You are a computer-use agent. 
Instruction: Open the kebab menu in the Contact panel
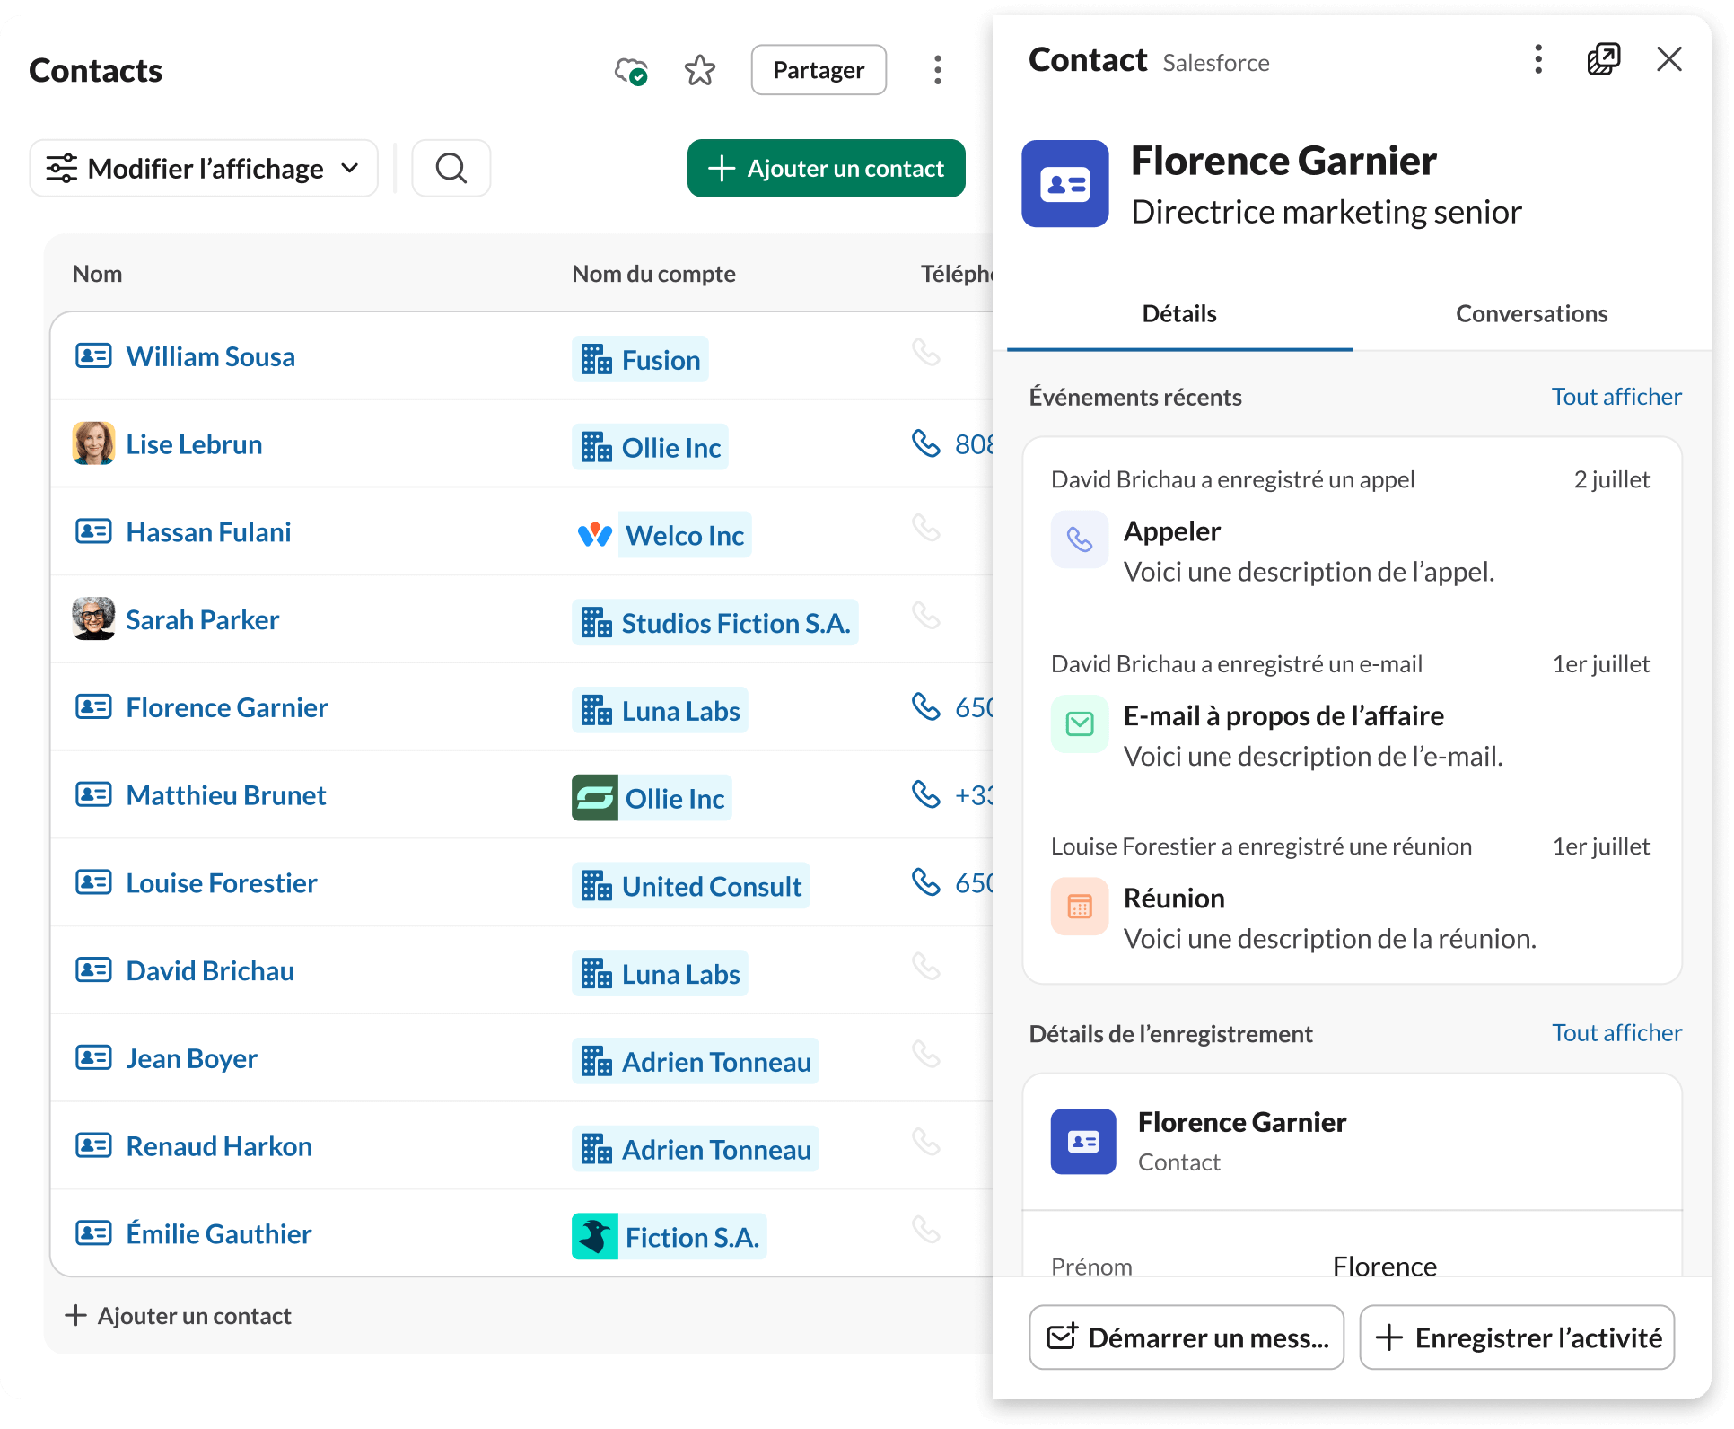pos(1537,59)
